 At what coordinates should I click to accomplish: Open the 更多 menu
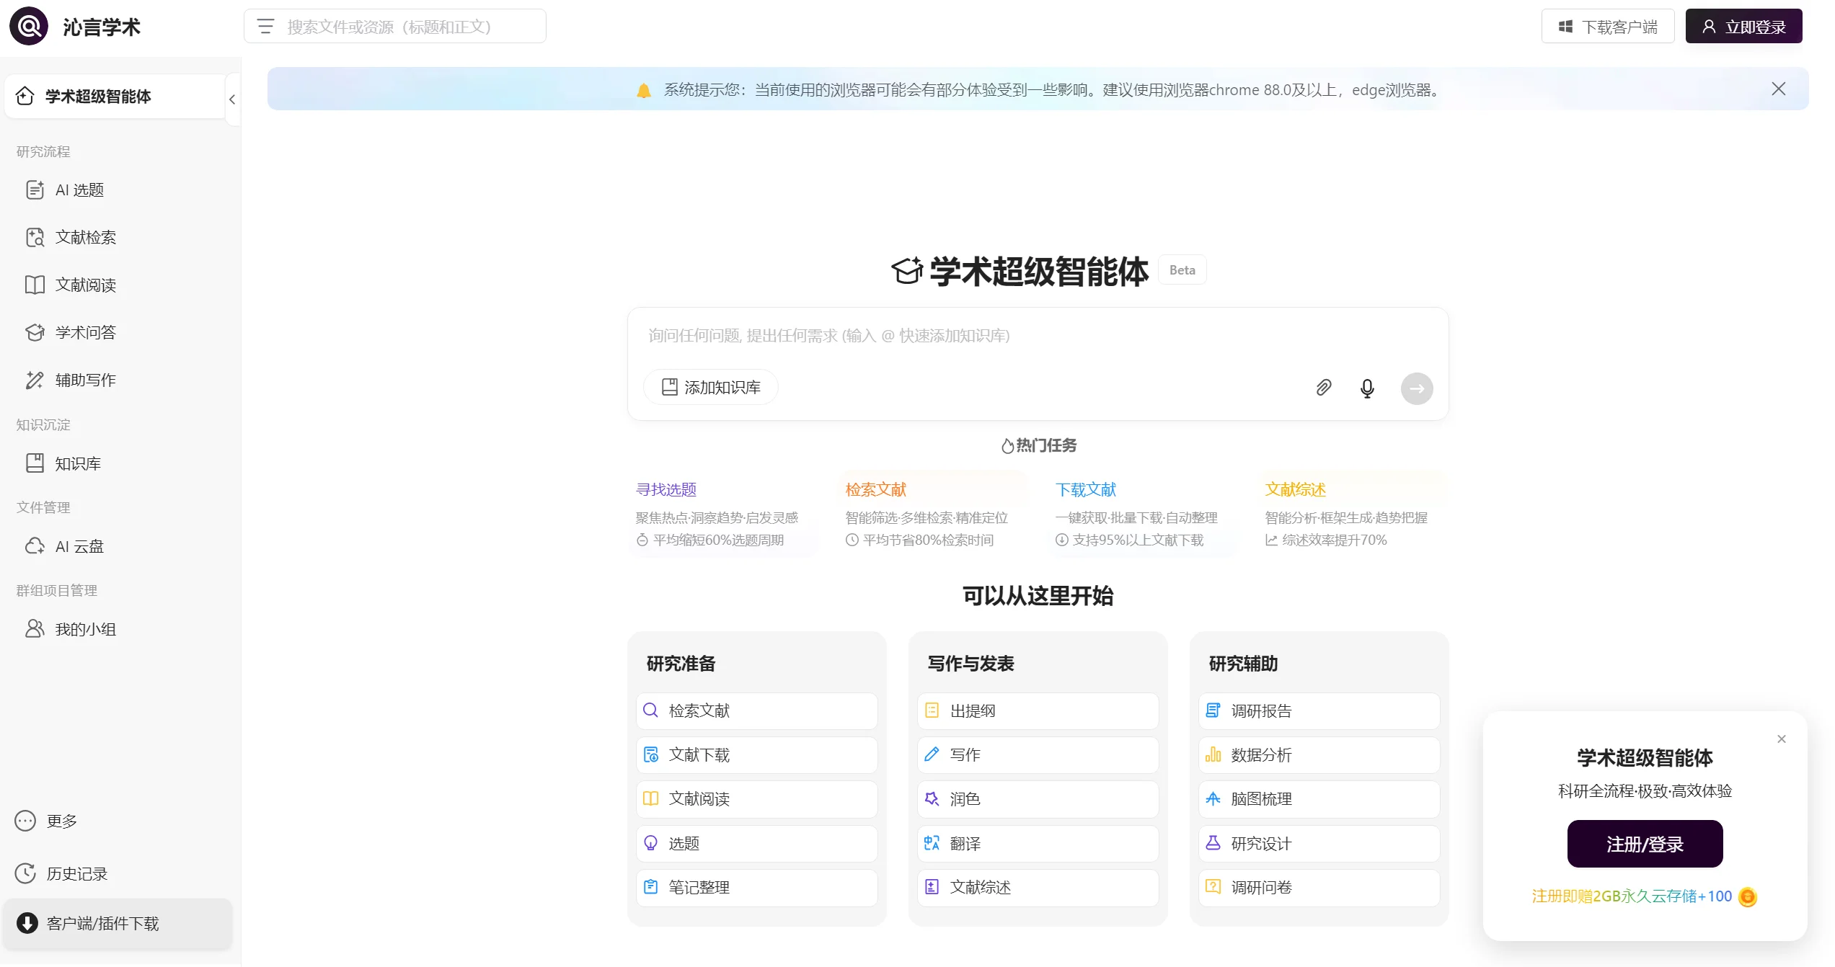(x=60, y=821)
